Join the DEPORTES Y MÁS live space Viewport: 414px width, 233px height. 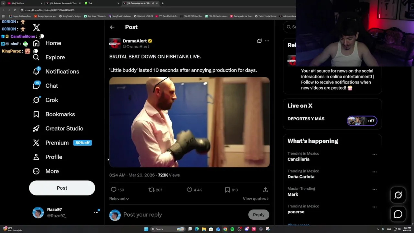pyautogui.click(x=306, y=119)
